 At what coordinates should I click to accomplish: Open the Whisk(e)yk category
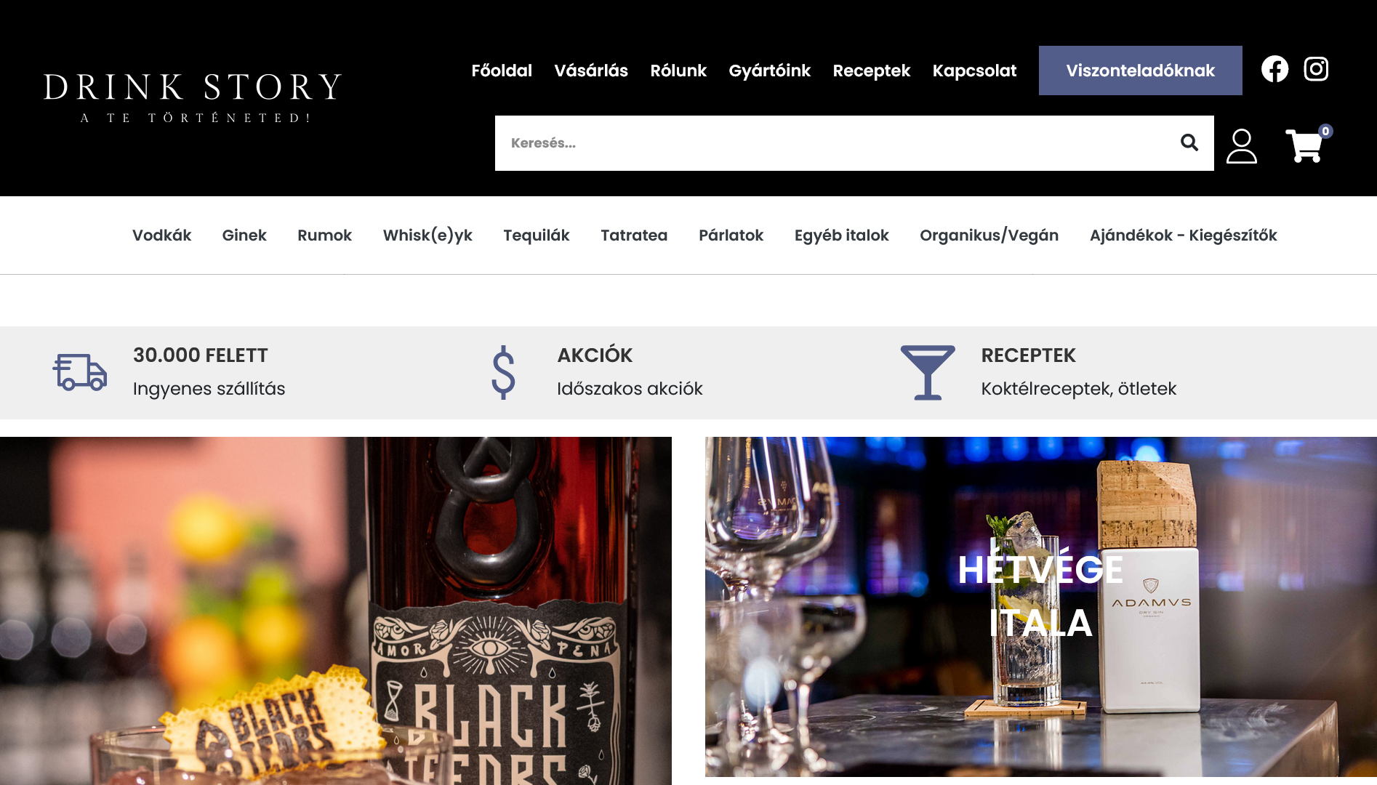427,235
